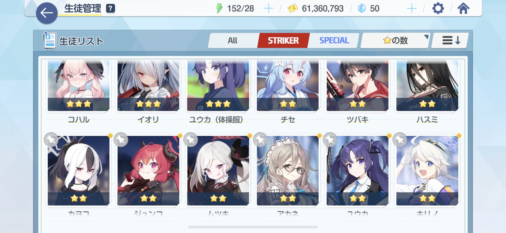Open the help question mark beside 生徒管理

coord(110,8)
